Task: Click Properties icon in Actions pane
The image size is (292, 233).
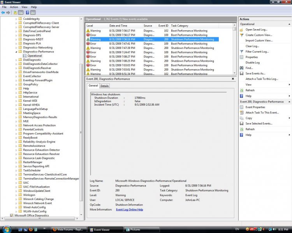Action: tap(241, 57)
